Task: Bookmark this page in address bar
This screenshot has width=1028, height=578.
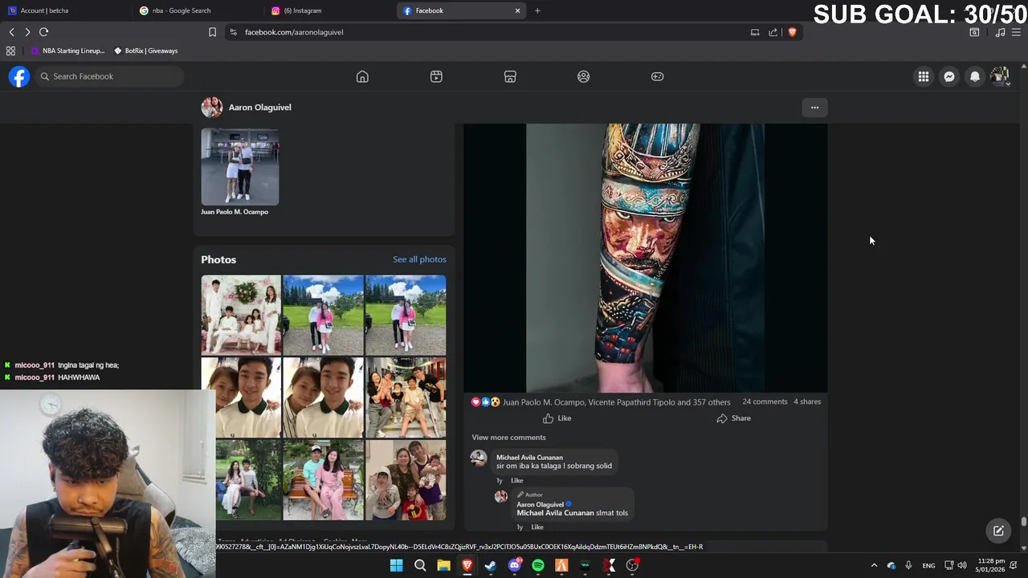Action: coord(212,32)
